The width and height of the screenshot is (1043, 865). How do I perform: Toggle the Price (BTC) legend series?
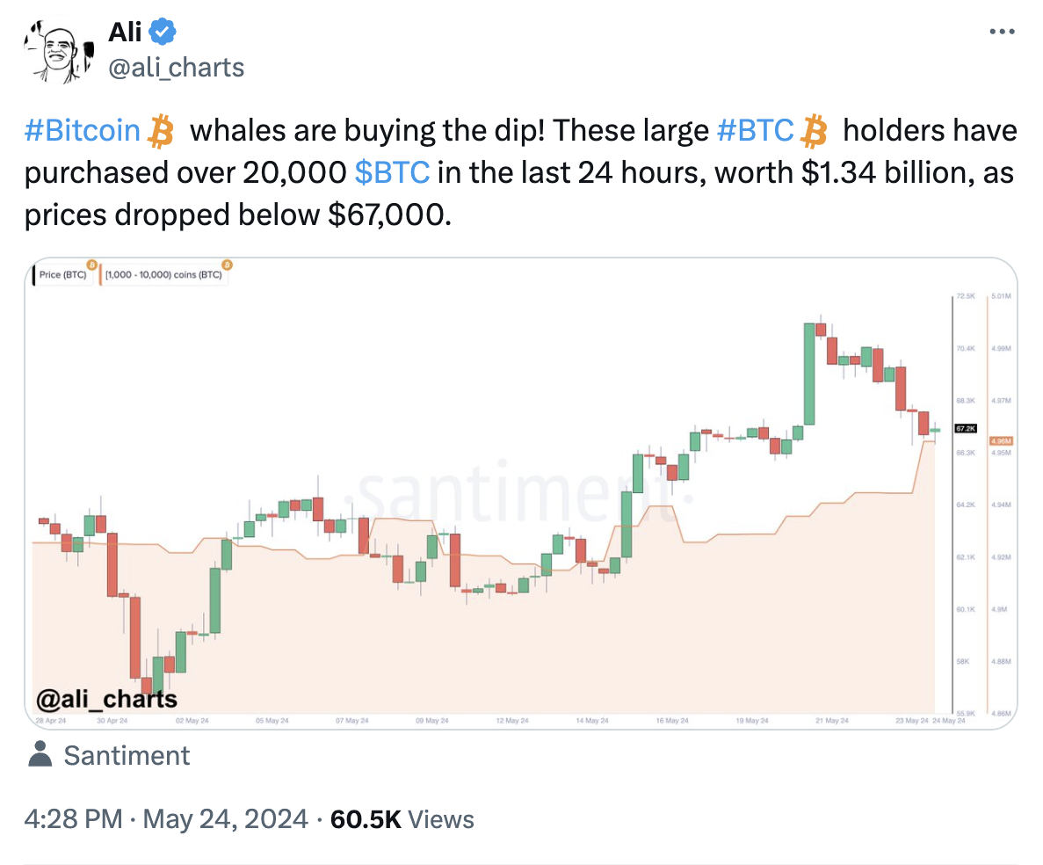pos(62,275)
